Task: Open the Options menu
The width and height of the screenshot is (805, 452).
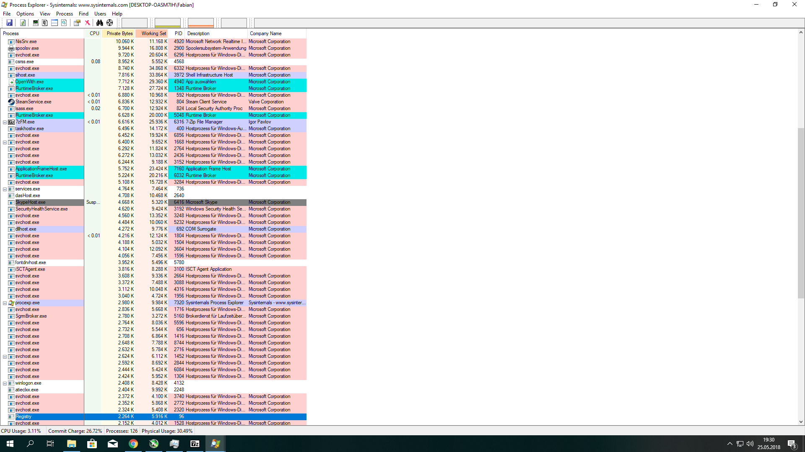Action: pyautogui.click(x=25, y=14)
